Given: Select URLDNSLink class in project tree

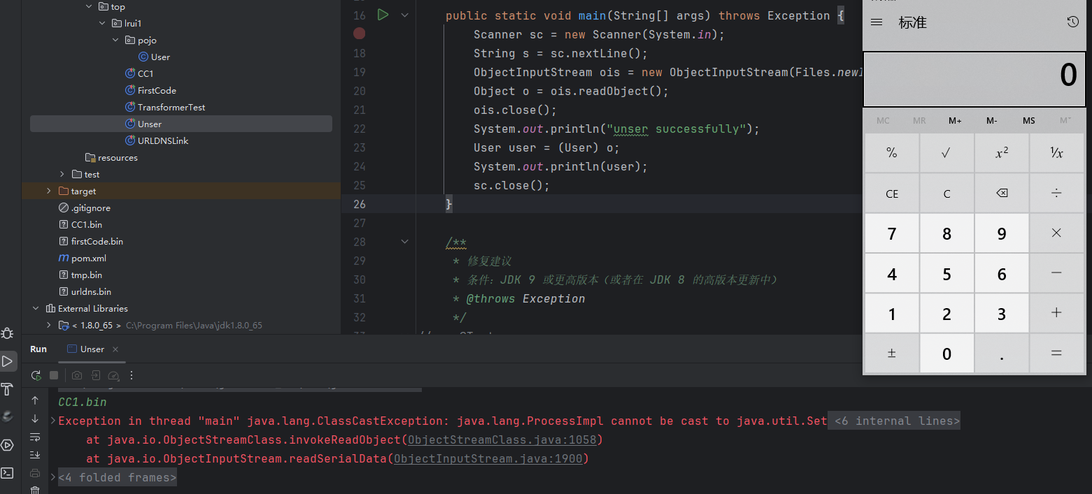Looking at the screenshot, I should tap(163, 140).
